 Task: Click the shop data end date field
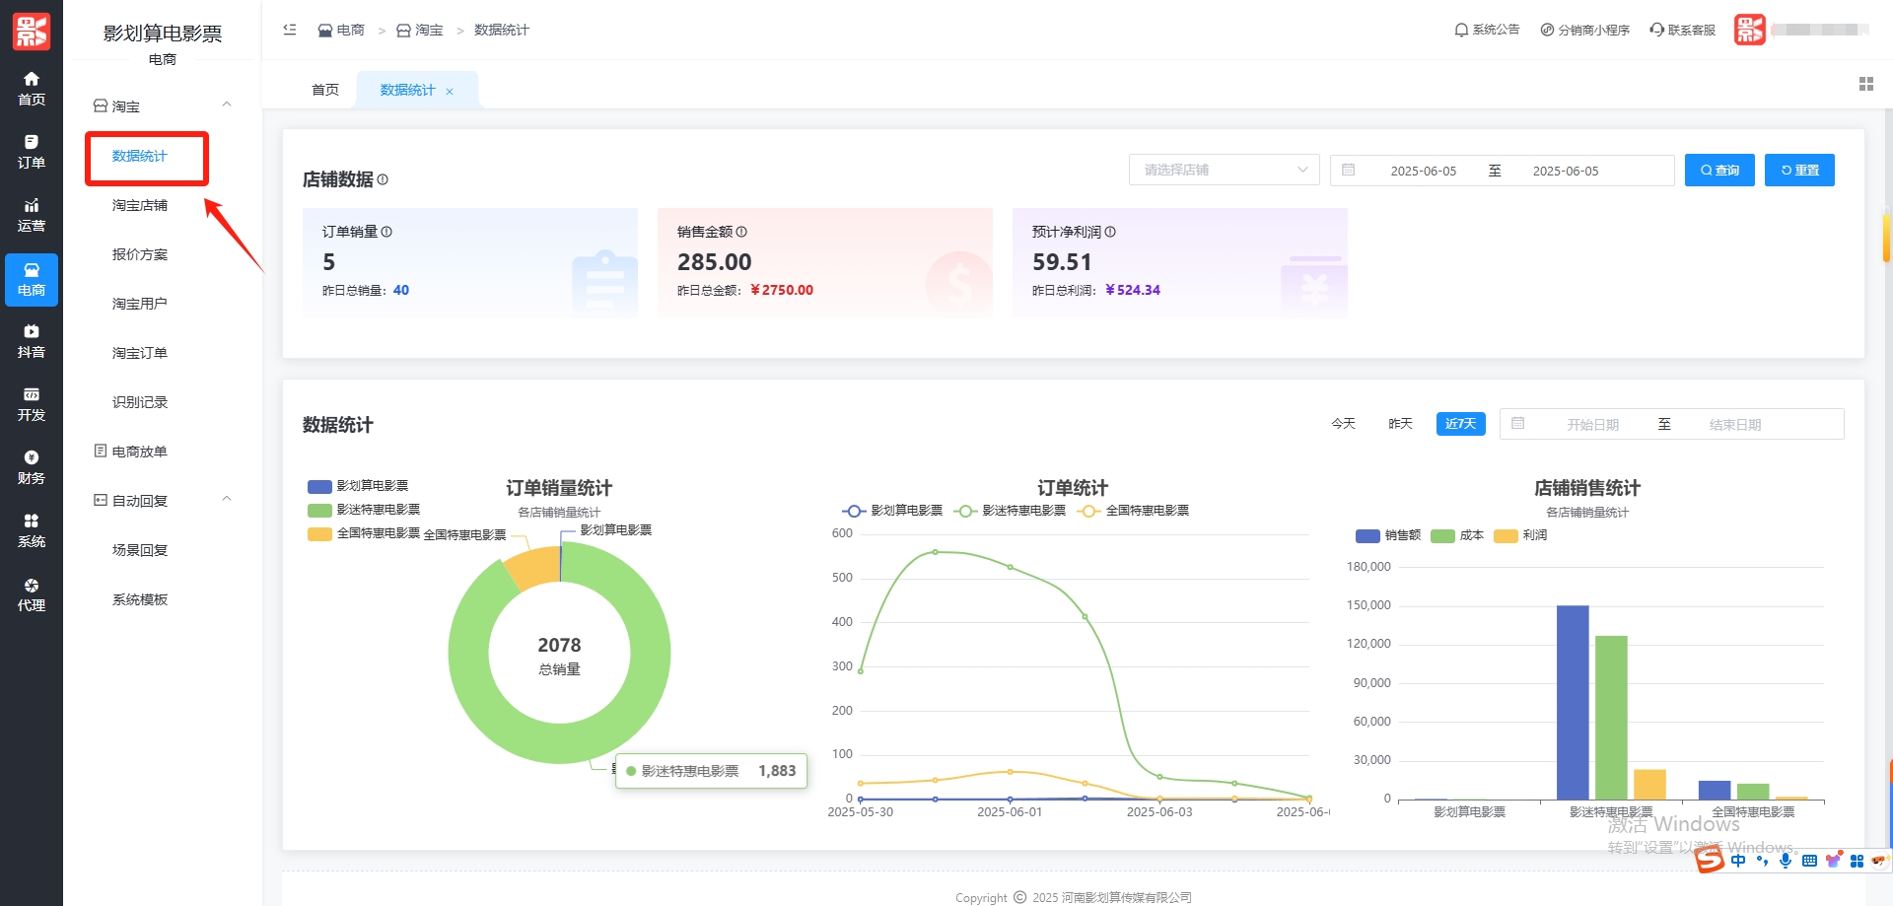coord(1566,171)
